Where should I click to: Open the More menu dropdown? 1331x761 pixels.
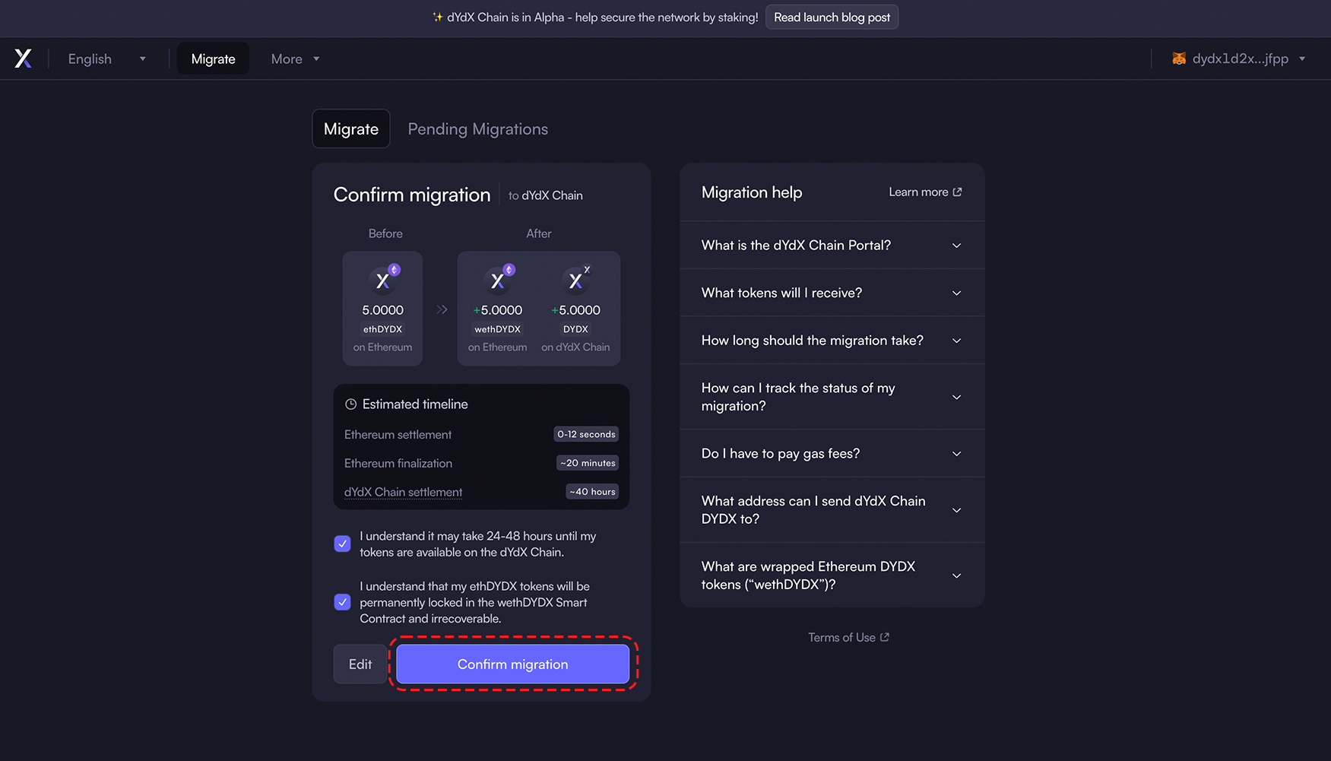coord(295,59)
